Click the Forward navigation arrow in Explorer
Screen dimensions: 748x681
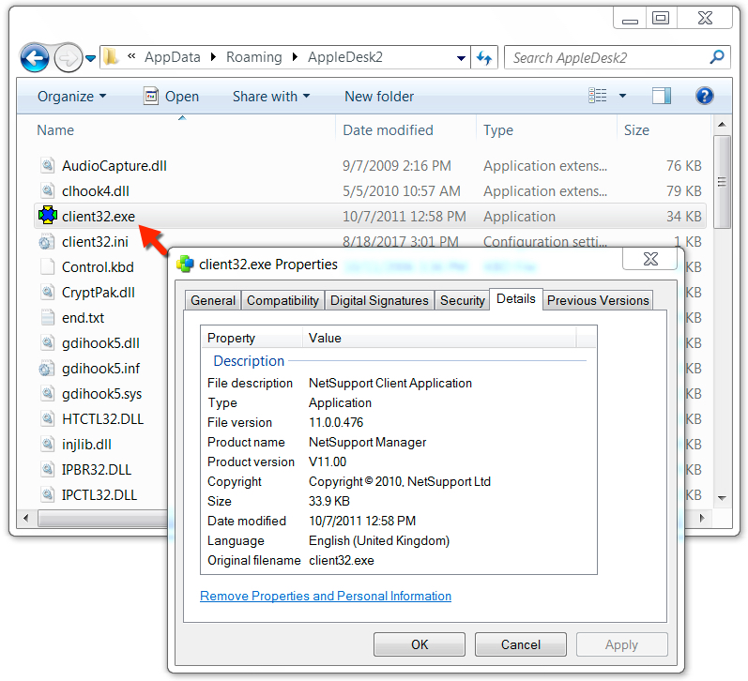click(x=68, y=58)
